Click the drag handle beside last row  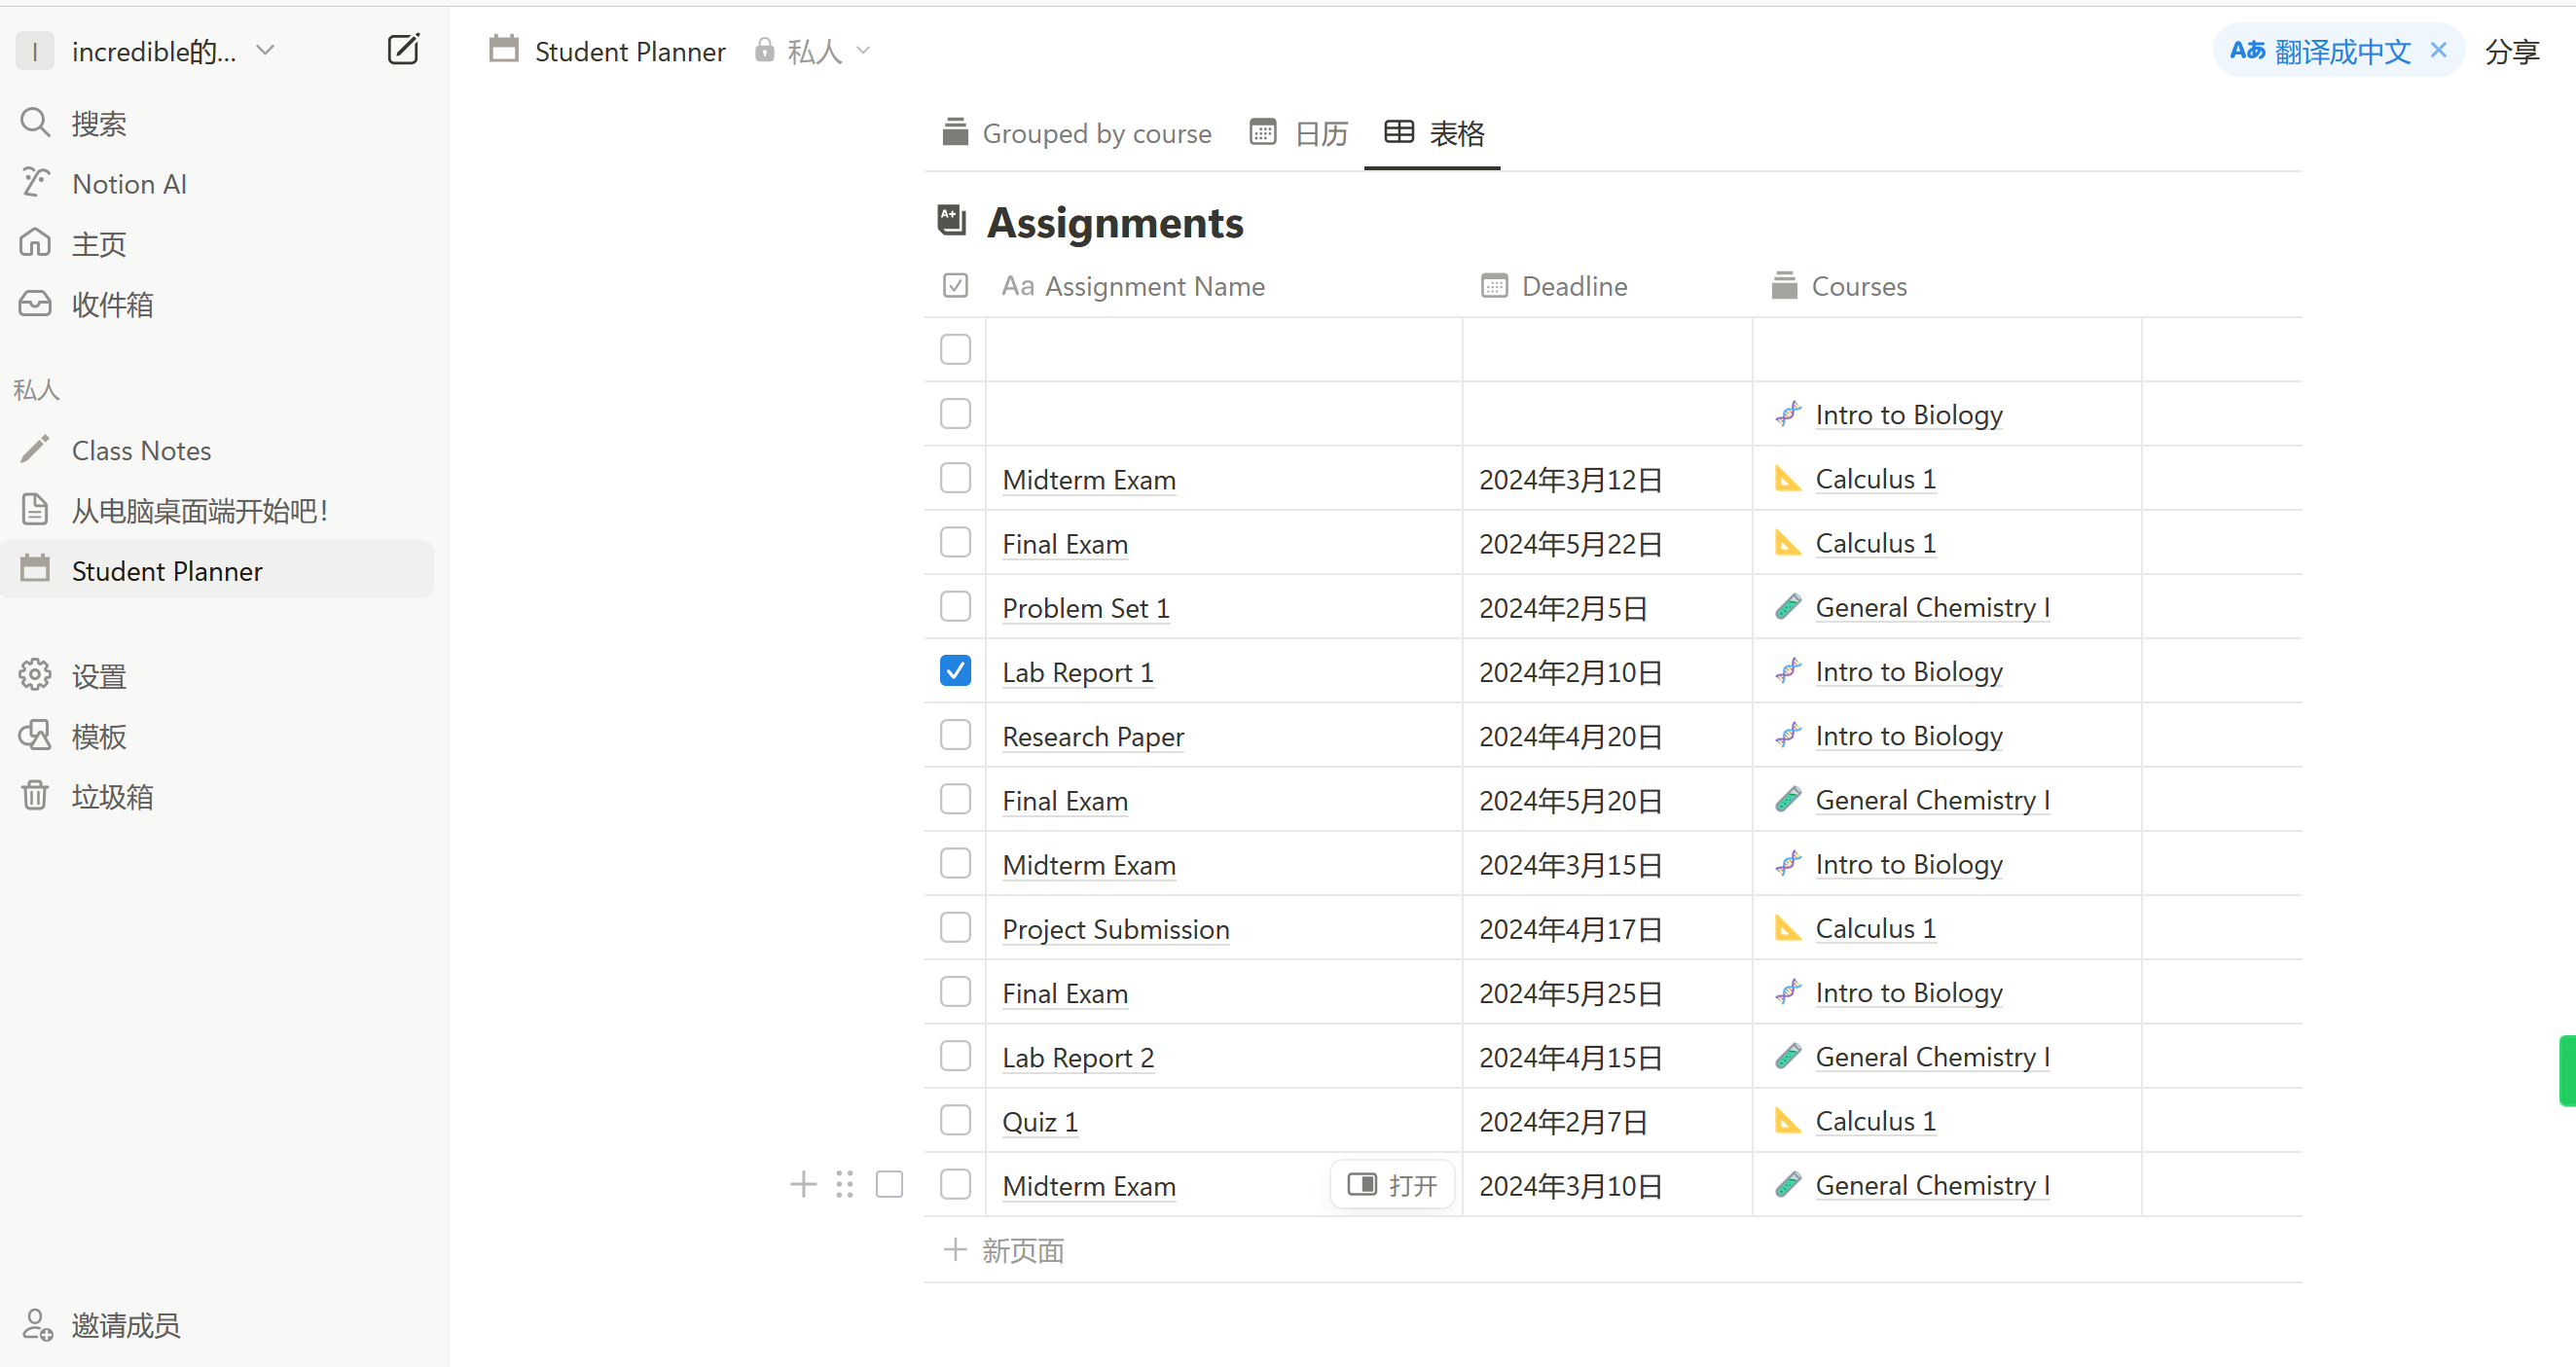[x=845, y=1185]
